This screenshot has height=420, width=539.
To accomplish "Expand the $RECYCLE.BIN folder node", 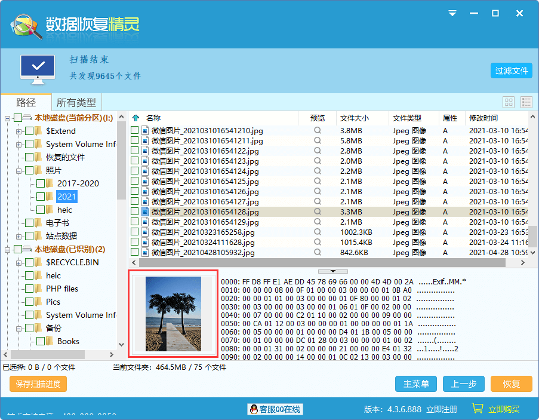I will tap(19, 263).
